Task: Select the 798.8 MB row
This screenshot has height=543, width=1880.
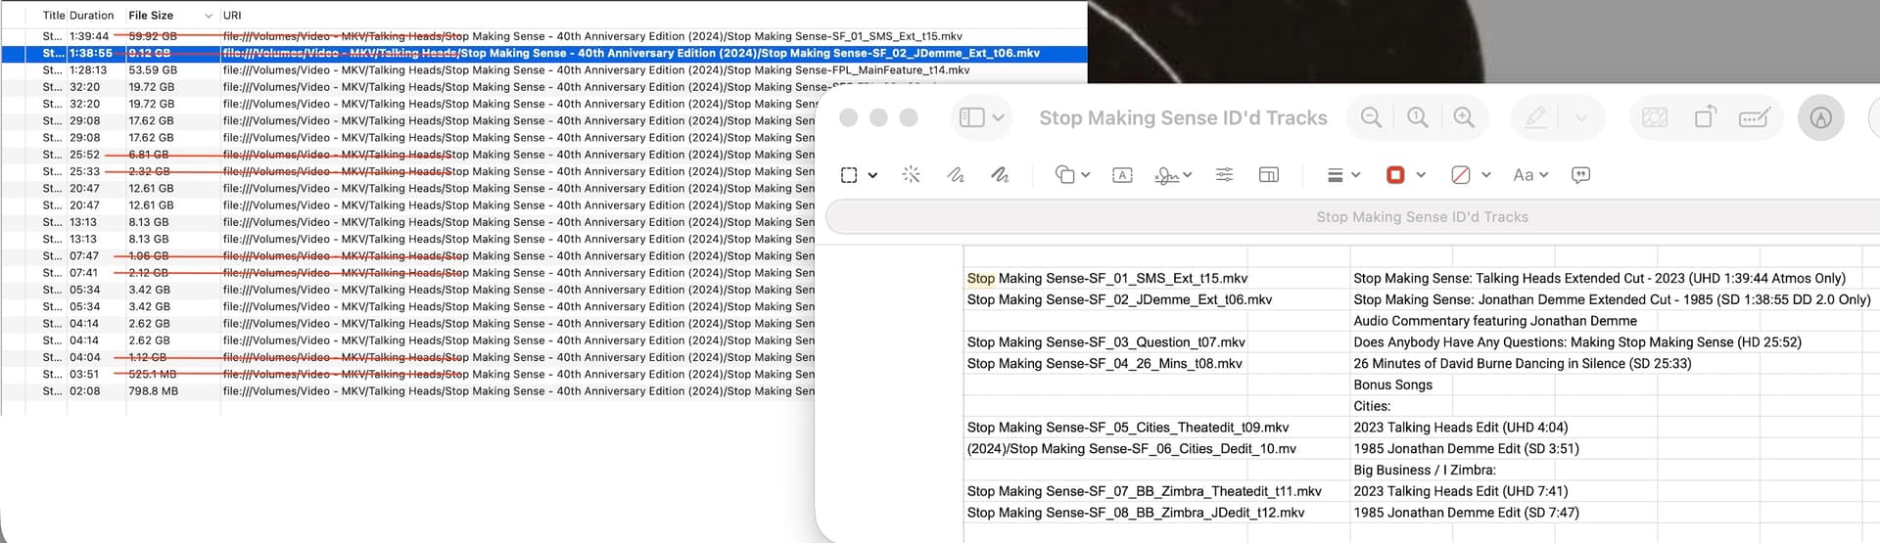Action: pos(407,391)
